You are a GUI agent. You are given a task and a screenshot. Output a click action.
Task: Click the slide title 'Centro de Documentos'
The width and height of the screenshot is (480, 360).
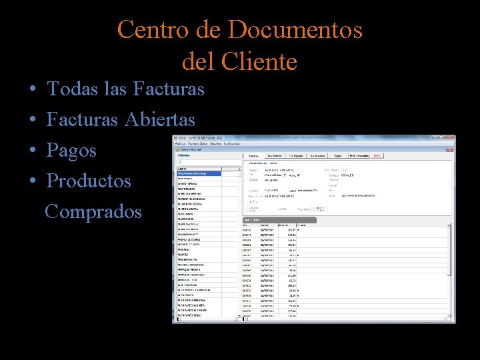point(240,30)
